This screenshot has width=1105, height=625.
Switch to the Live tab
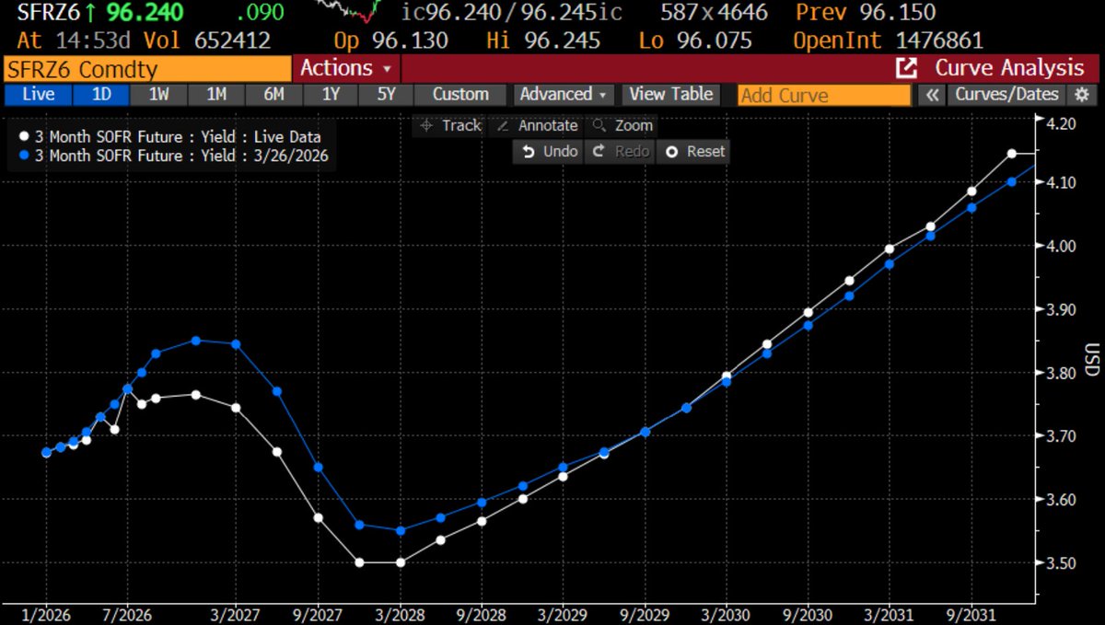[37, 94]
